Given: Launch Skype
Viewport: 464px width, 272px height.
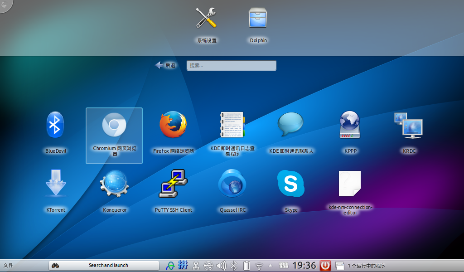Looking at the screenshot, I should click(291, 191).
